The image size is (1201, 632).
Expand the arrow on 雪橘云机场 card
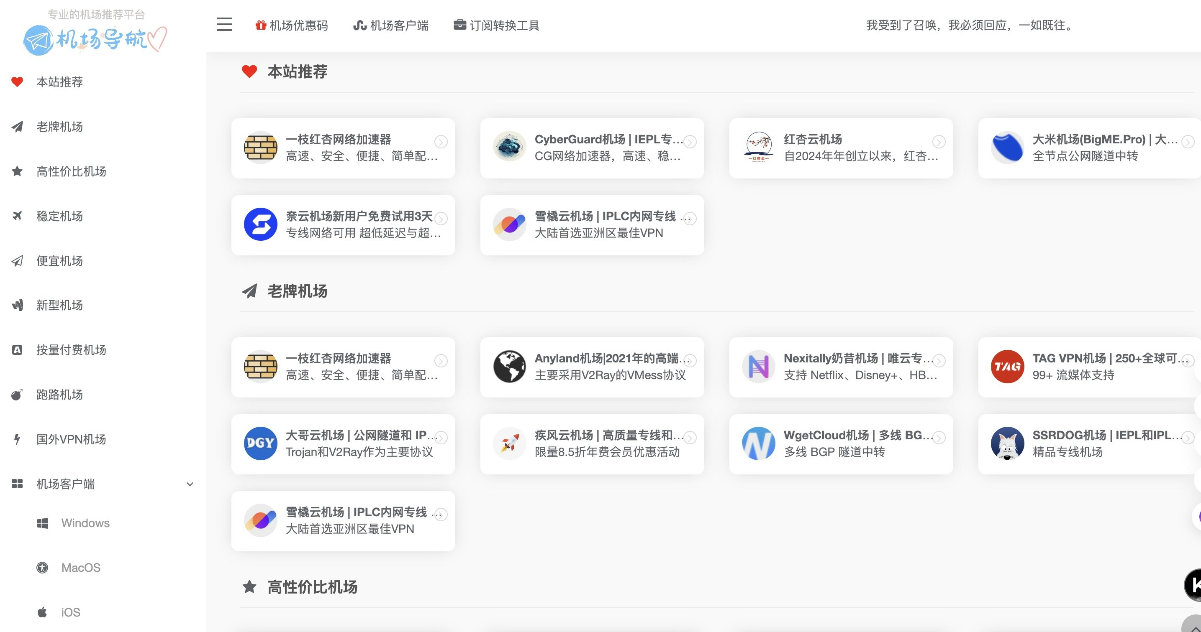click(x=689, y=219)
